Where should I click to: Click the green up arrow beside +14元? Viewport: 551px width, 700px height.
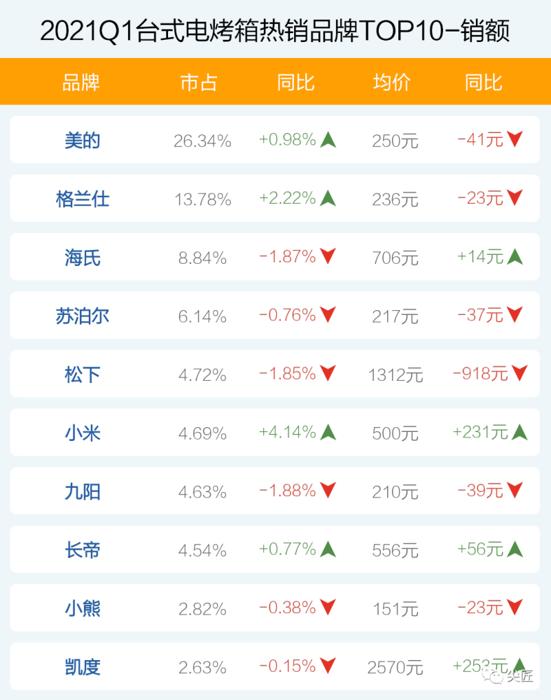515,257
